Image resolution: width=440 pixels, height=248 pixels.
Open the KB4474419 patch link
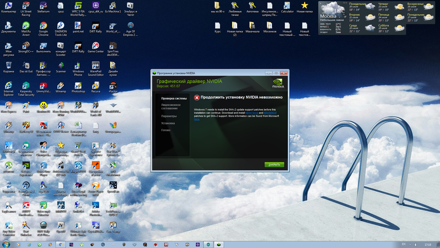(252, 113)
